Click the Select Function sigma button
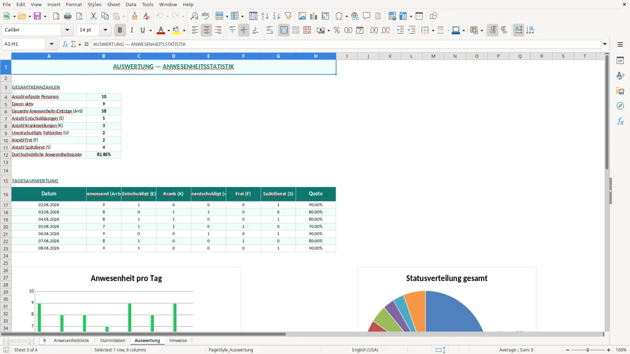This screenshot has width=630, height=354. click(73, 45)
